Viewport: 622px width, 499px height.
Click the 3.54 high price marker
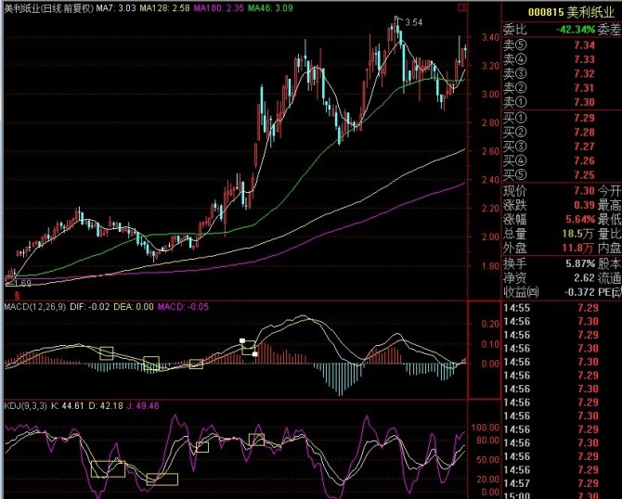click(x=414, y=22)
